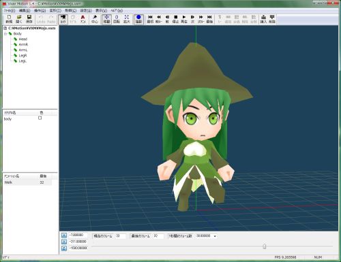Select the red A animation icon
The width and height of the screenshot is (341, 262).
(x=83, y=19)
